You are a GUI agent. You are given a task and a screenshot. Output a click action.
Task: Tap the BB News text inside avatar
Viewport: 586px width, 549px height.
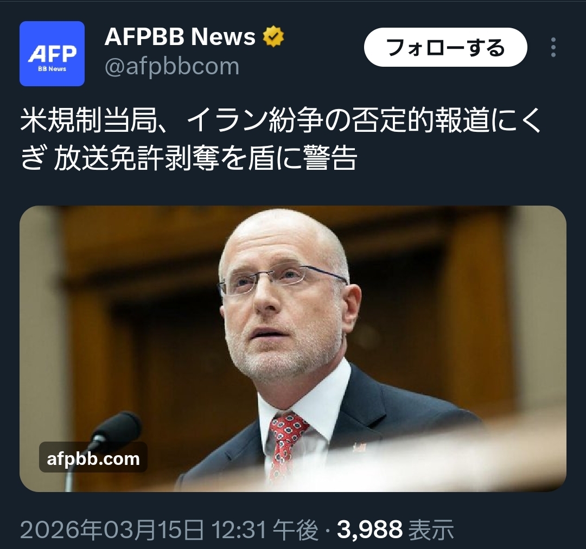coord(52,69)
